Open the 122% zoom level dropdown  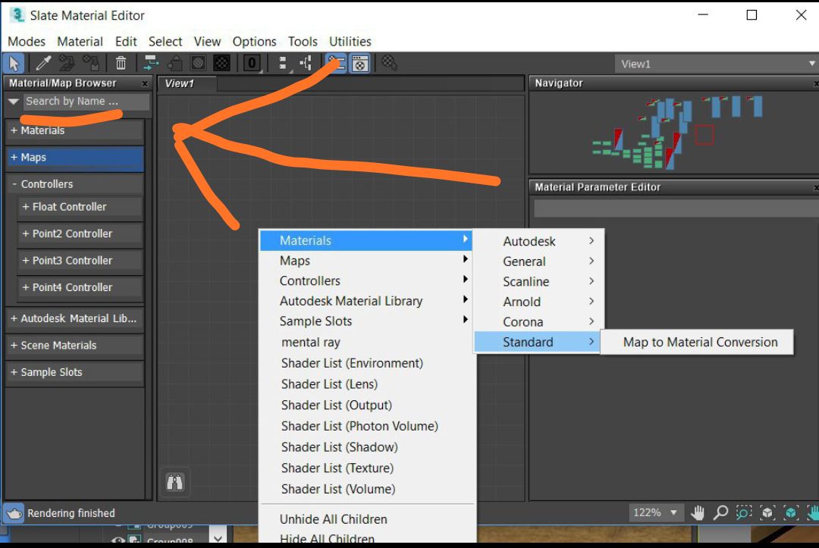click(655, 512)
